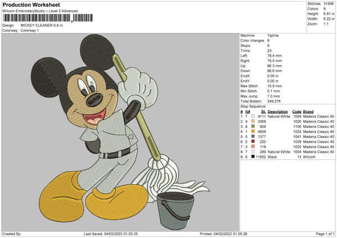Click the 'N#' column header
Viewport: 337px width, 238px height.
[248, 112]
